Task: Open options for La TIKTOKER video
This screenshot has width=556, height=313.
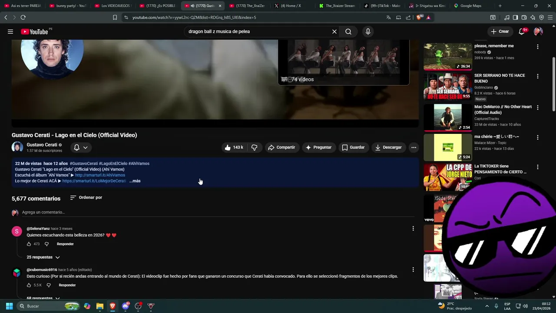Action: pyautogui.click(x=538, y=167)
